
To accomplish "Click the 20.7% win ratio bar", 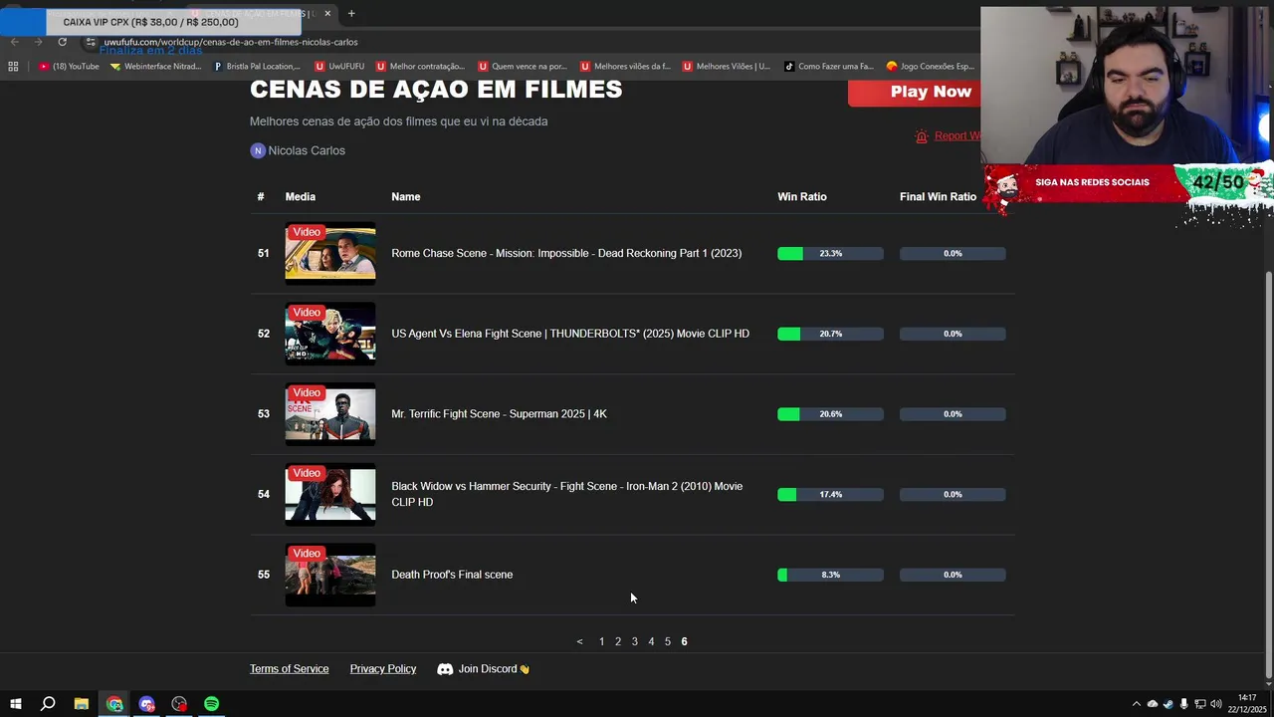I will (830, 334).
